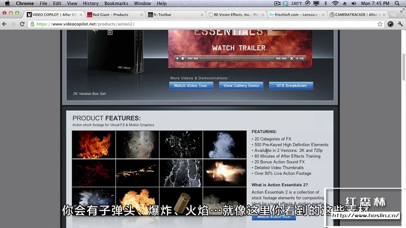
Task: Go forward with the browser arrow
Action: point(13,24)
